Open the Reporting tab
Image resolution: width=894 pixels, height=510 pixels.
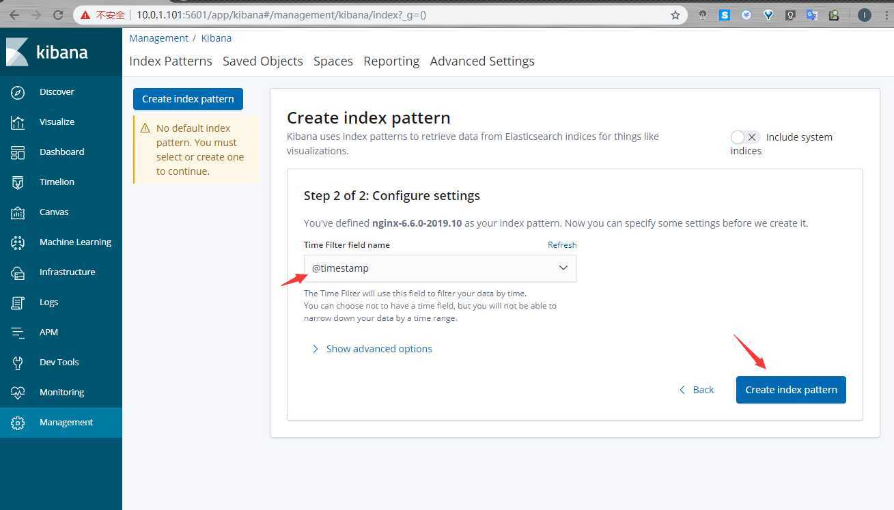click(x=391, y=61)
